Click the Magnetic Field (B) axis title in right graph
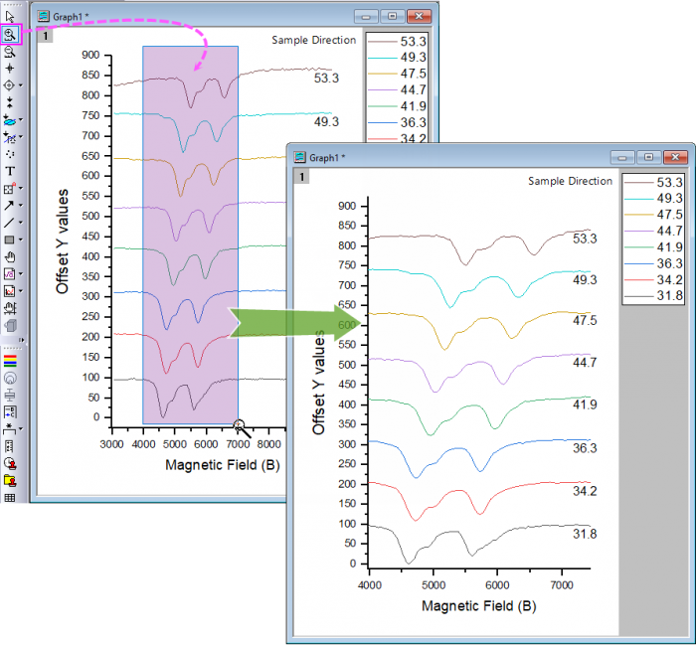Viewport: 696px width, 645px height. [479, 605]
